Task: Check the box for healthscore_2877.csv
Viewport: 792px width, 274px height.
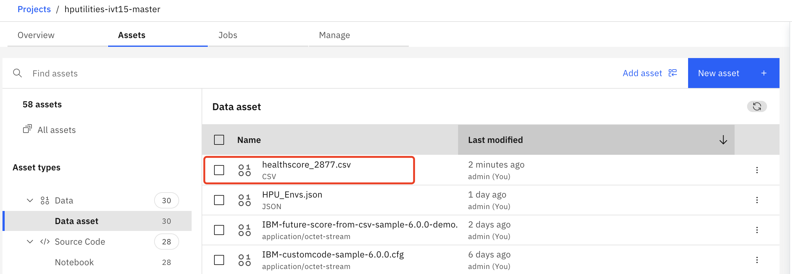Action: 219,170
